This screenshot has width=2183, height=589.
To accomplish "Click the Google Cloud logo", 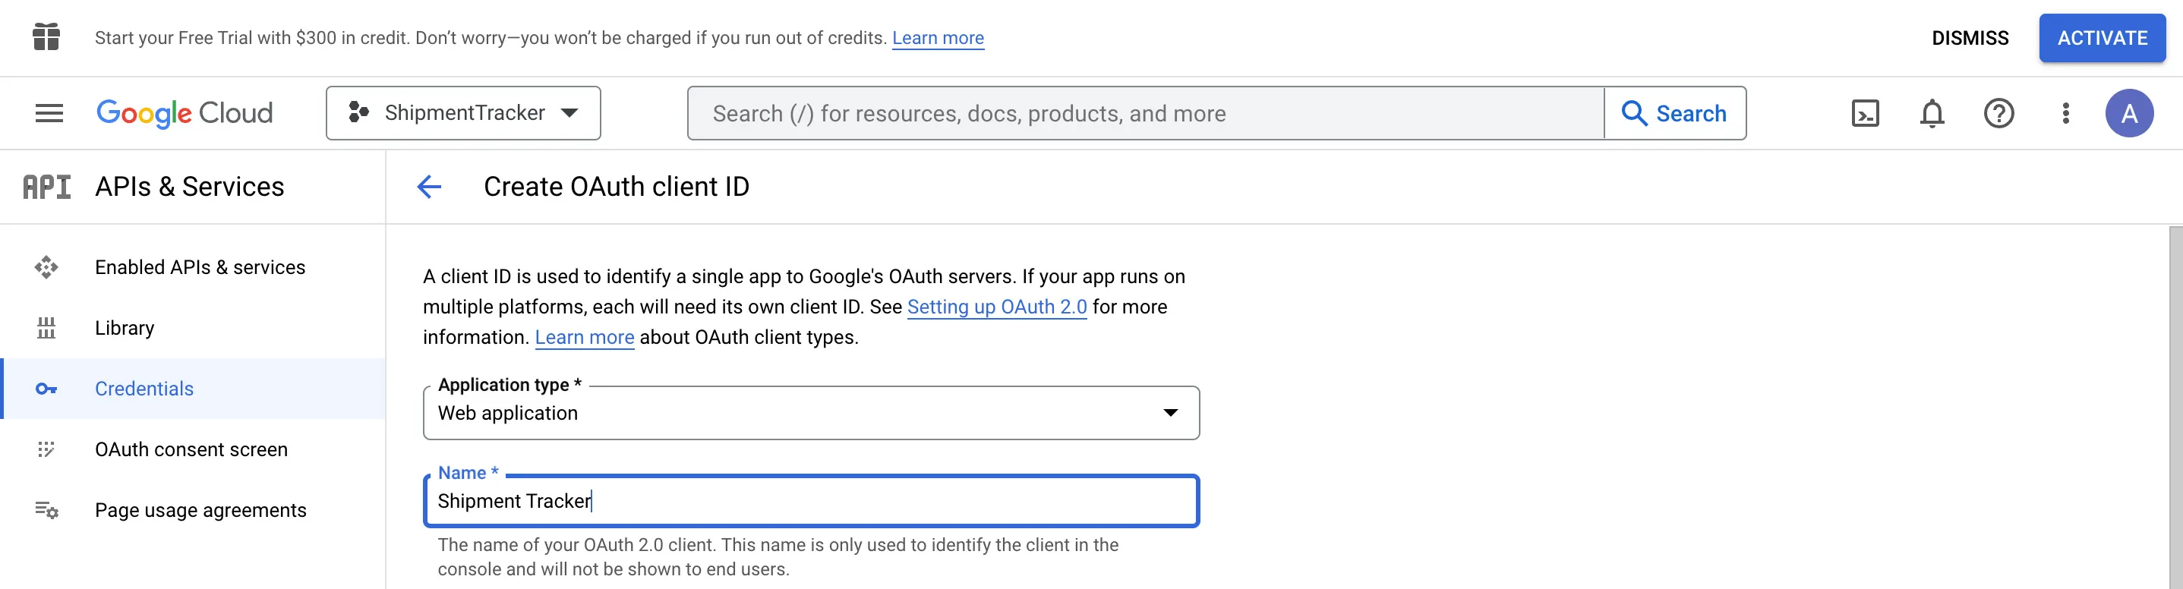I will pyautogui.click(x=185, y=113).
